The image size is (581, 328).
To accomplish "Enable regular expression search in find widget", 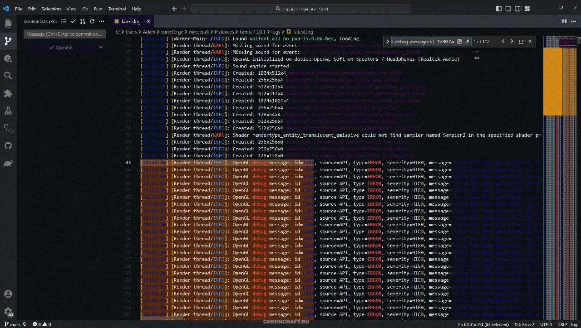I will 467,41.
